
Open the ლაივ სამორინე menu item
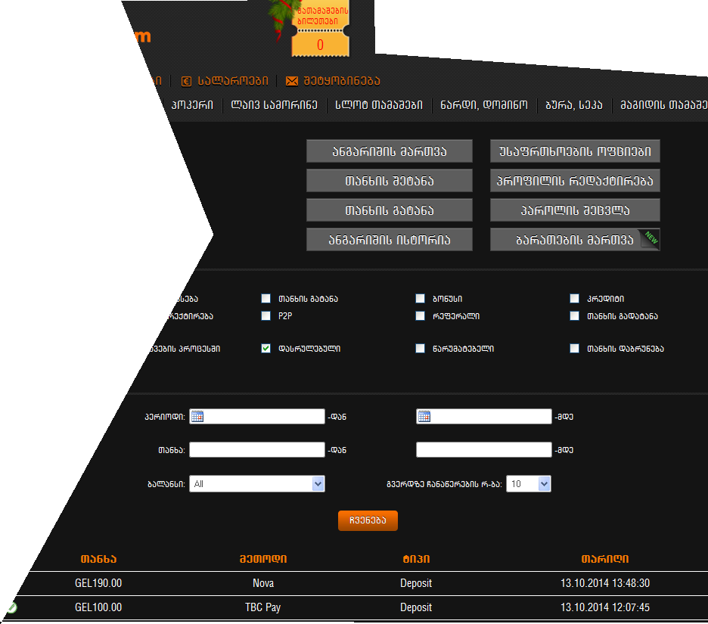pos(274,105)
